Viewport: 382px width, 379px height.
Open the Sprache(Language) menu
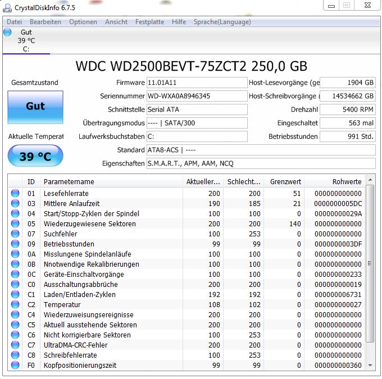pos(222,22)
